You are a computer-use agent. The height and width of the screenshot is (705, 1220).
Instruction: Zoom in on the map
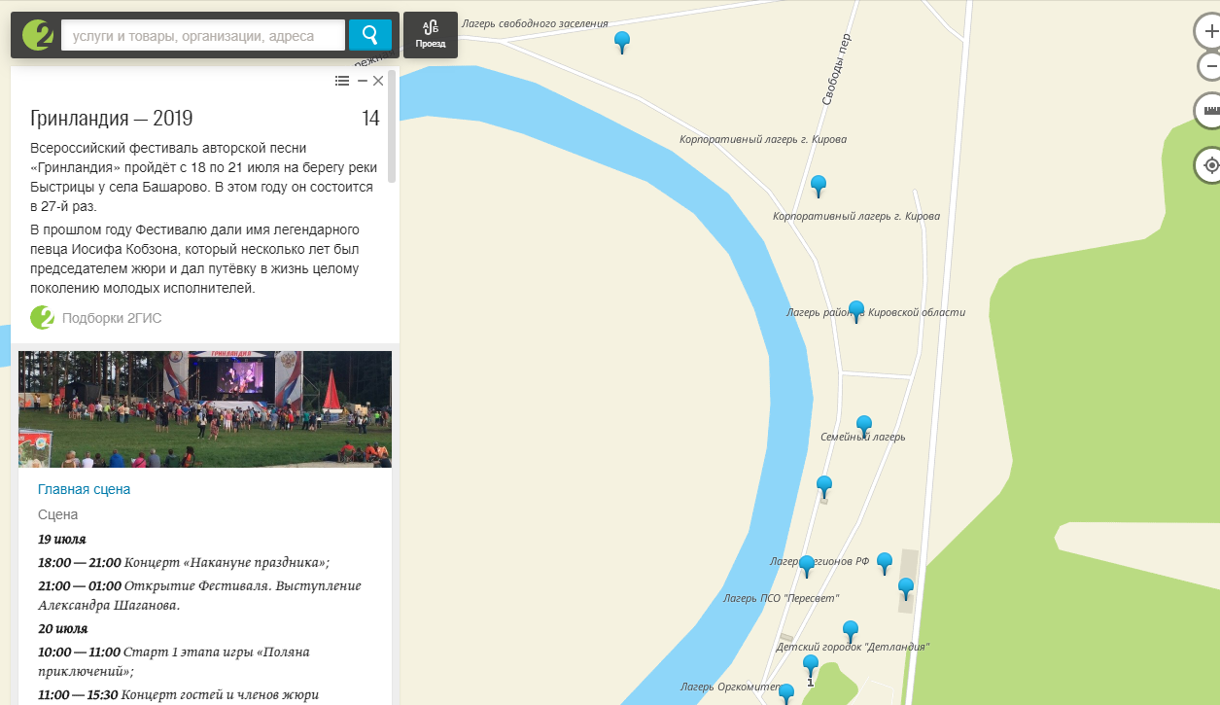click(x=1210, y=31)
